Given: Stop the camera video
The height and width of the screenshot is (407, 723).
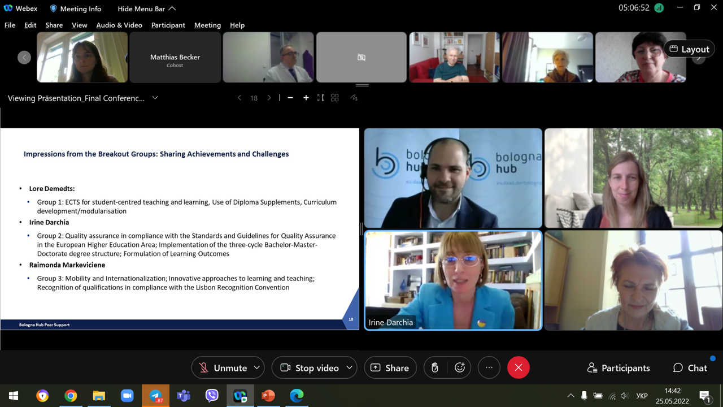Looking at the screenshot, I should (x=310, y=368).
